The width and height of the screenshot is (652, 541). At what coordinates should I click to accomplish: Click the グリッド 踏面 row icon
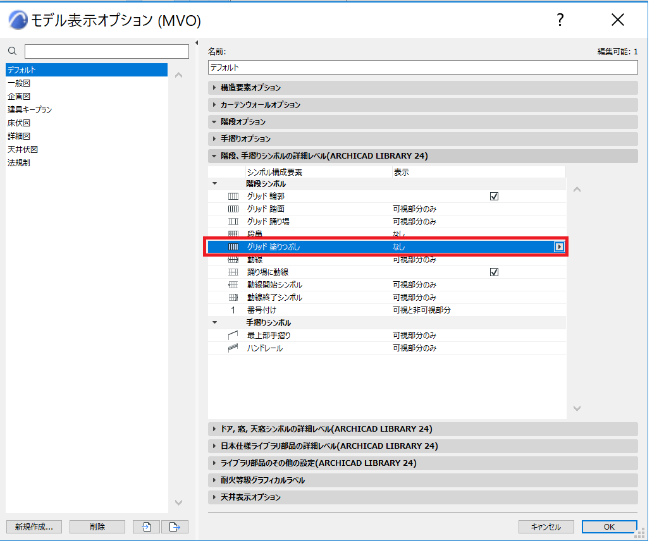(x=233, y=209)
